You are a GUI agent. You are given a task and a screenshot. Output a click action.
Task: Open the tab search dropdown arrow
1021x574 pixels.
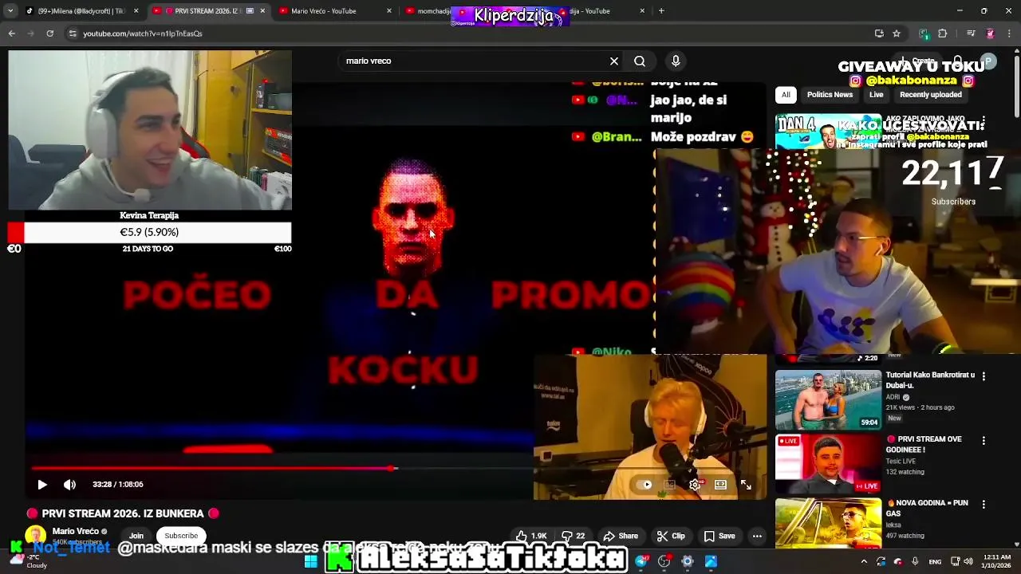10,11
